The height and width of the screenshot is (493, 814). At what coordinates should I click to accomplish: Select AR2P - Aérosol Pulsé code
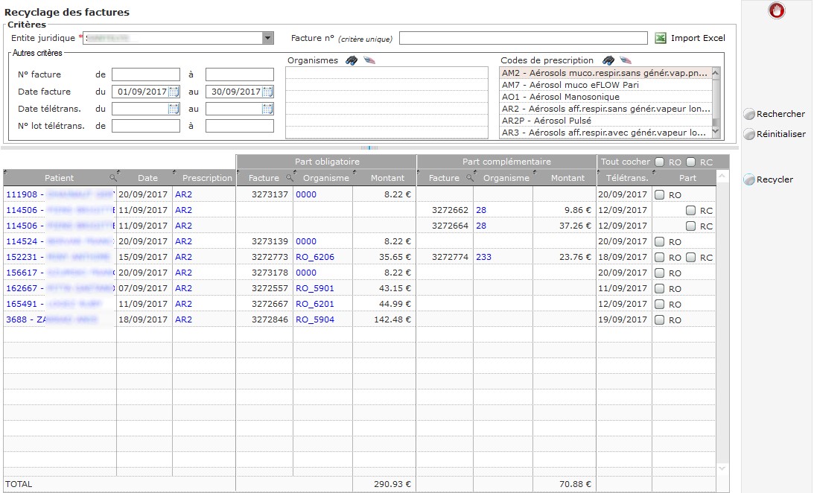coord(605,121)
